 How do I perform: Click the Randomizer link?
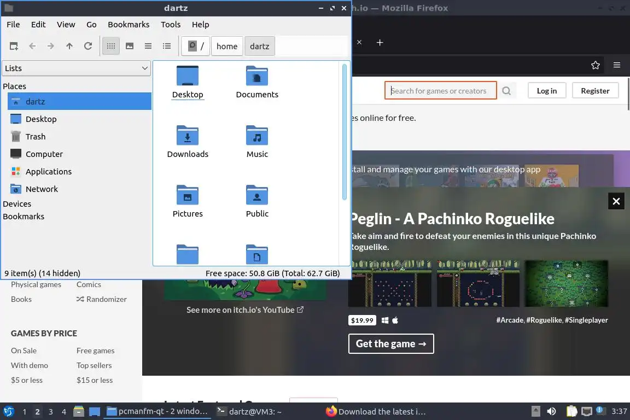click(x=101, y=299)
